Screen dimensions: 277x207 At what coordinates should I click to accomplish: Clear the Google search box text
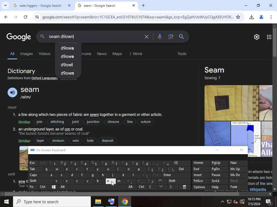[x=146, y=37]
